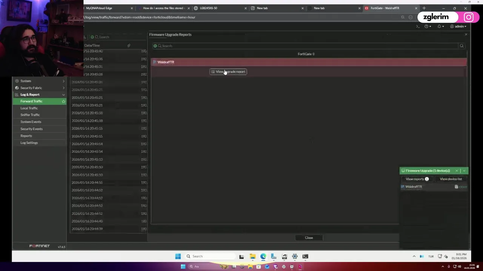Open the notifications bell dropdown

[x=440, y=26]
